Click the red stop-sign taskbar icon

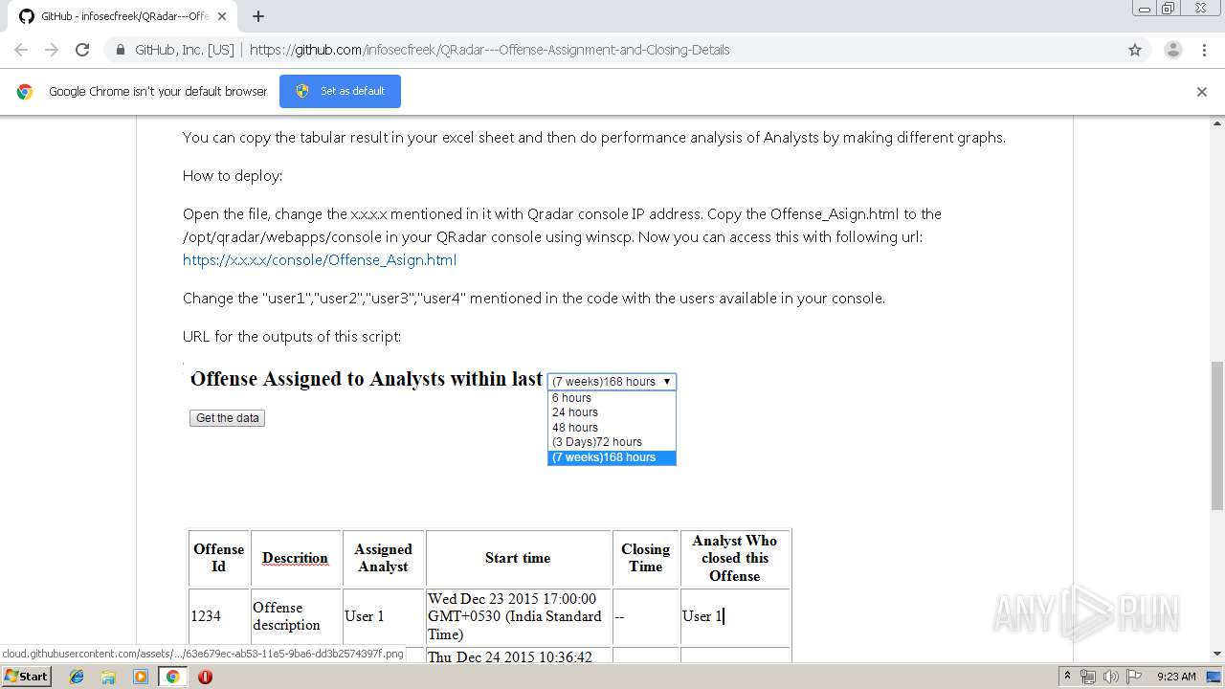(205, 677)
